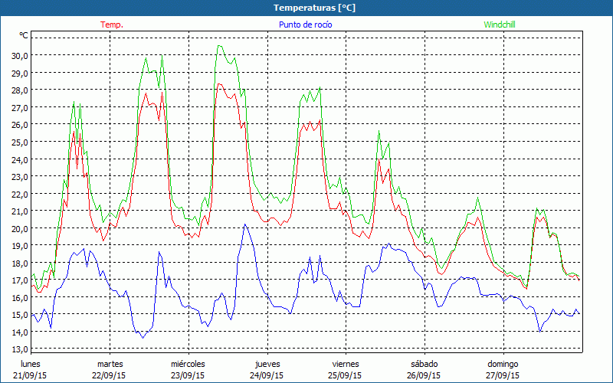Pick the 22/09/15 date label
The height and width of the screenshot is (383, 613).
[x=110, y=375]
